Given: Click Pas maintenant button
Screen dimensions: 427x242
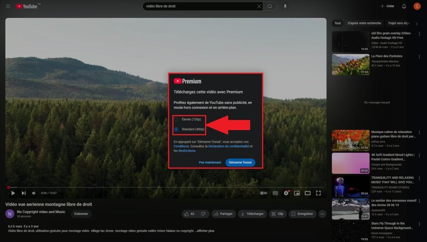Looking at the screenshot, I should click(x=210, y=162).
